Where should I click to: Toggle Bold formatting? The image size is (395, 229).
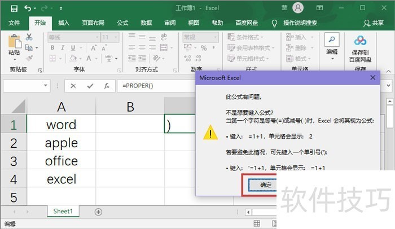(x=52, y=47)
